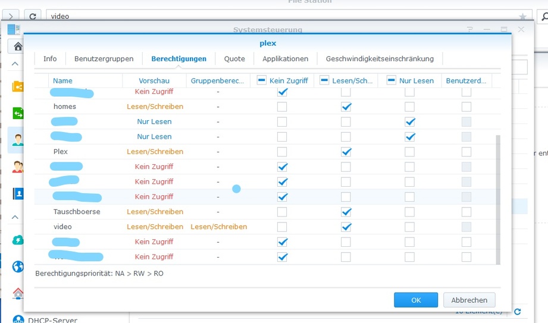Screen dimensions: 548x323
Task: Click the favorite star in path bar
Action: coord(522,17)
